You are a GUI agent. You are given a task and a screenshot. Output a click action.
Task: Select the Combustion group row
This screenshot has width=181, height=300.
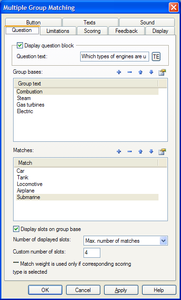[x=87, y=92]
